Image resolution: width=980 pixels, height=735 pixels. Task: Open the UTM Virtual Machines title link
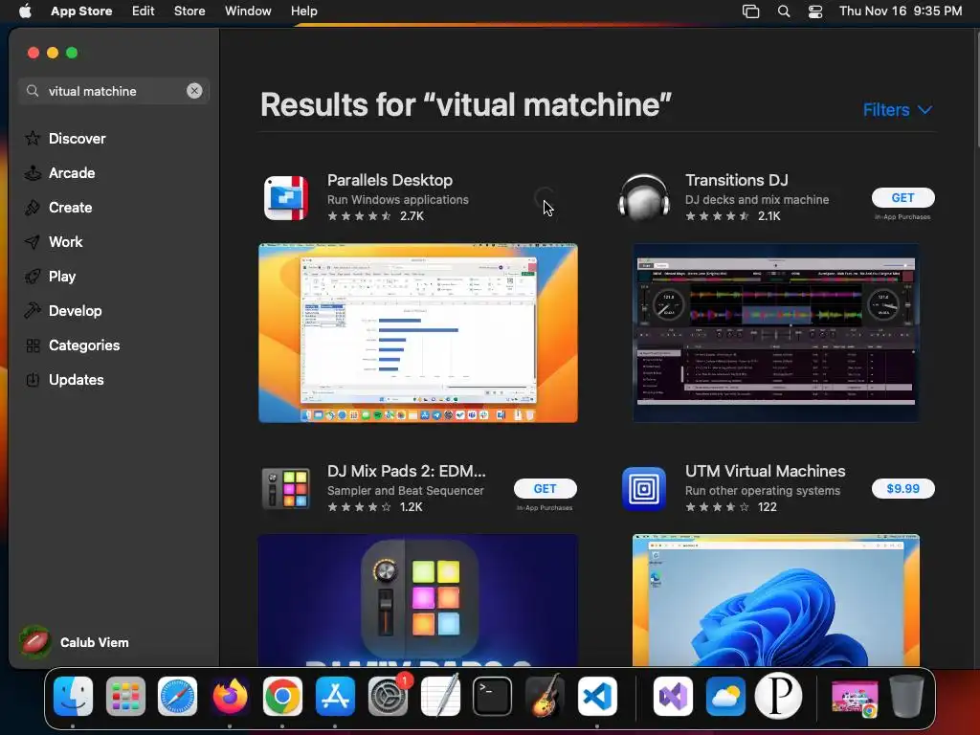pos(765,471)
